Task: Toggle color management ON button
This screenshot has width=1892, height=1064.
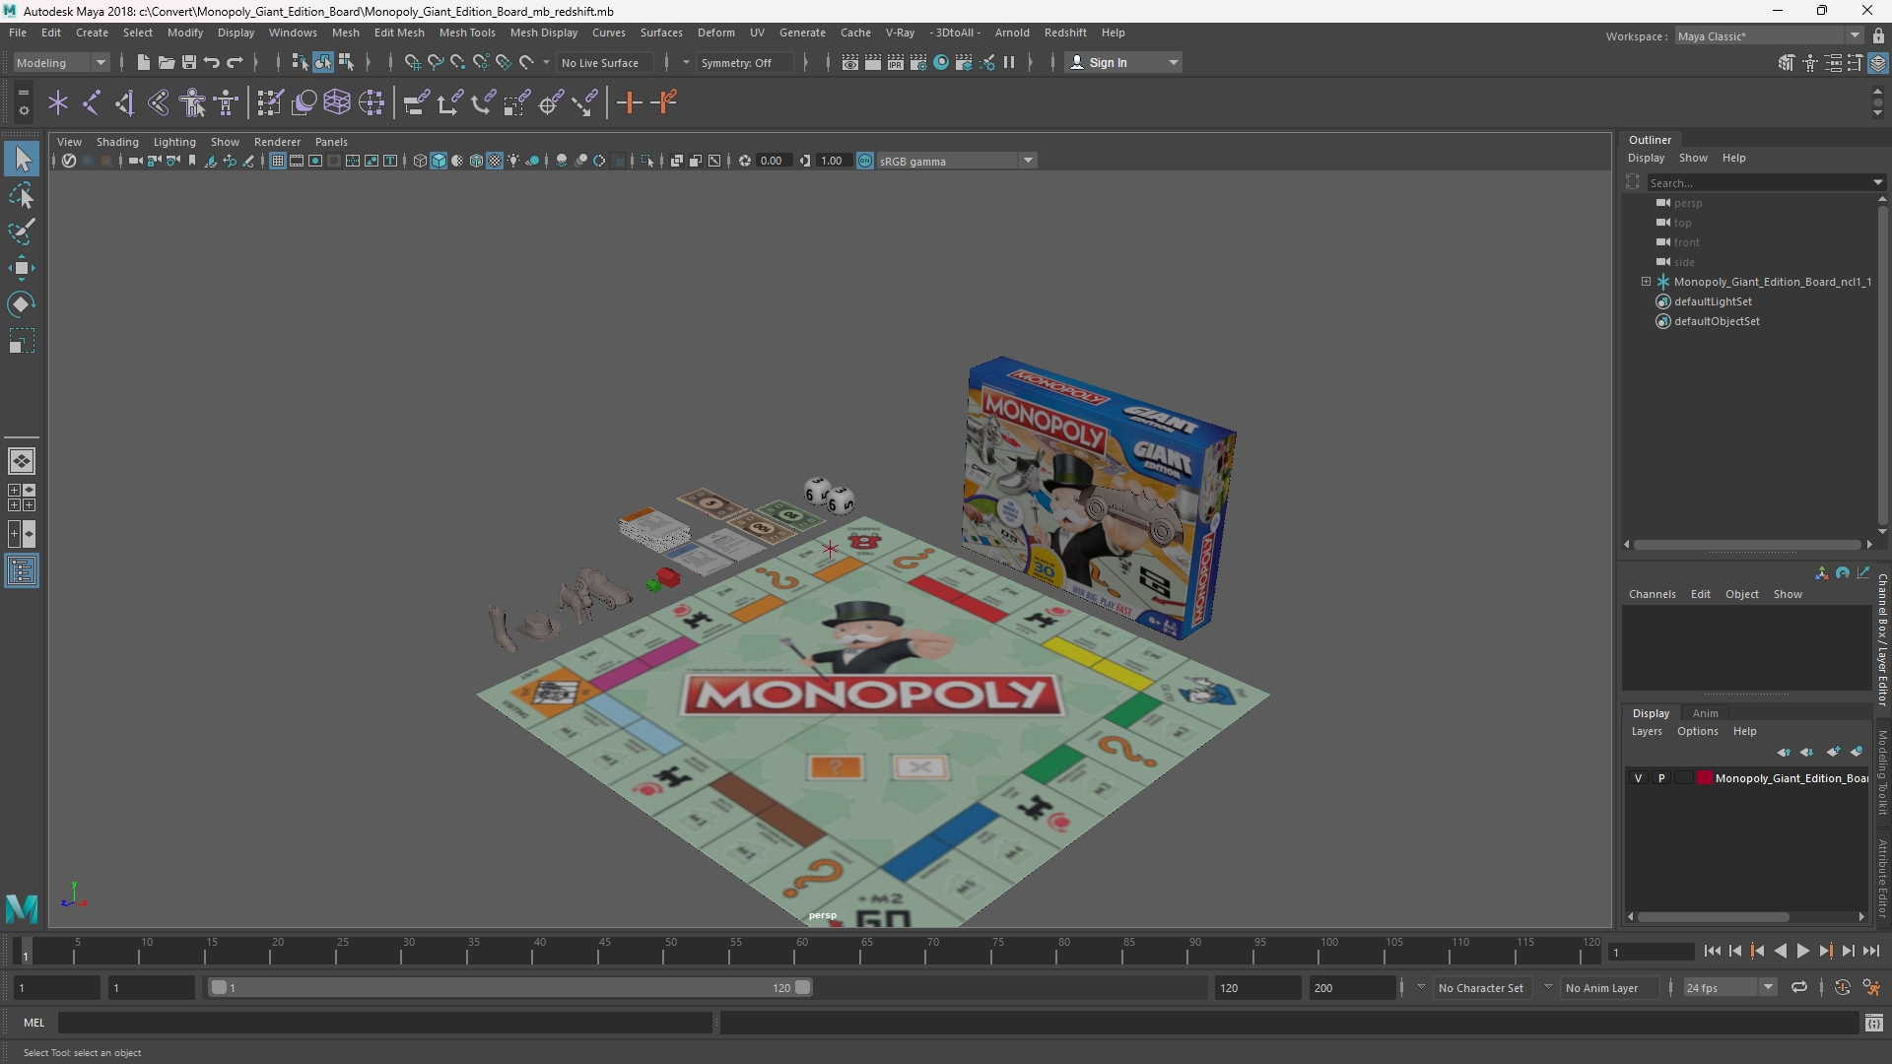Action: (x=864, y=161)
